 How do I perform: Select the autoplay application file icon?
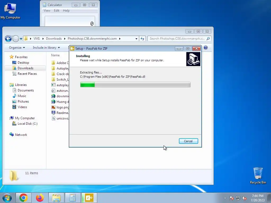click(53, 85)
